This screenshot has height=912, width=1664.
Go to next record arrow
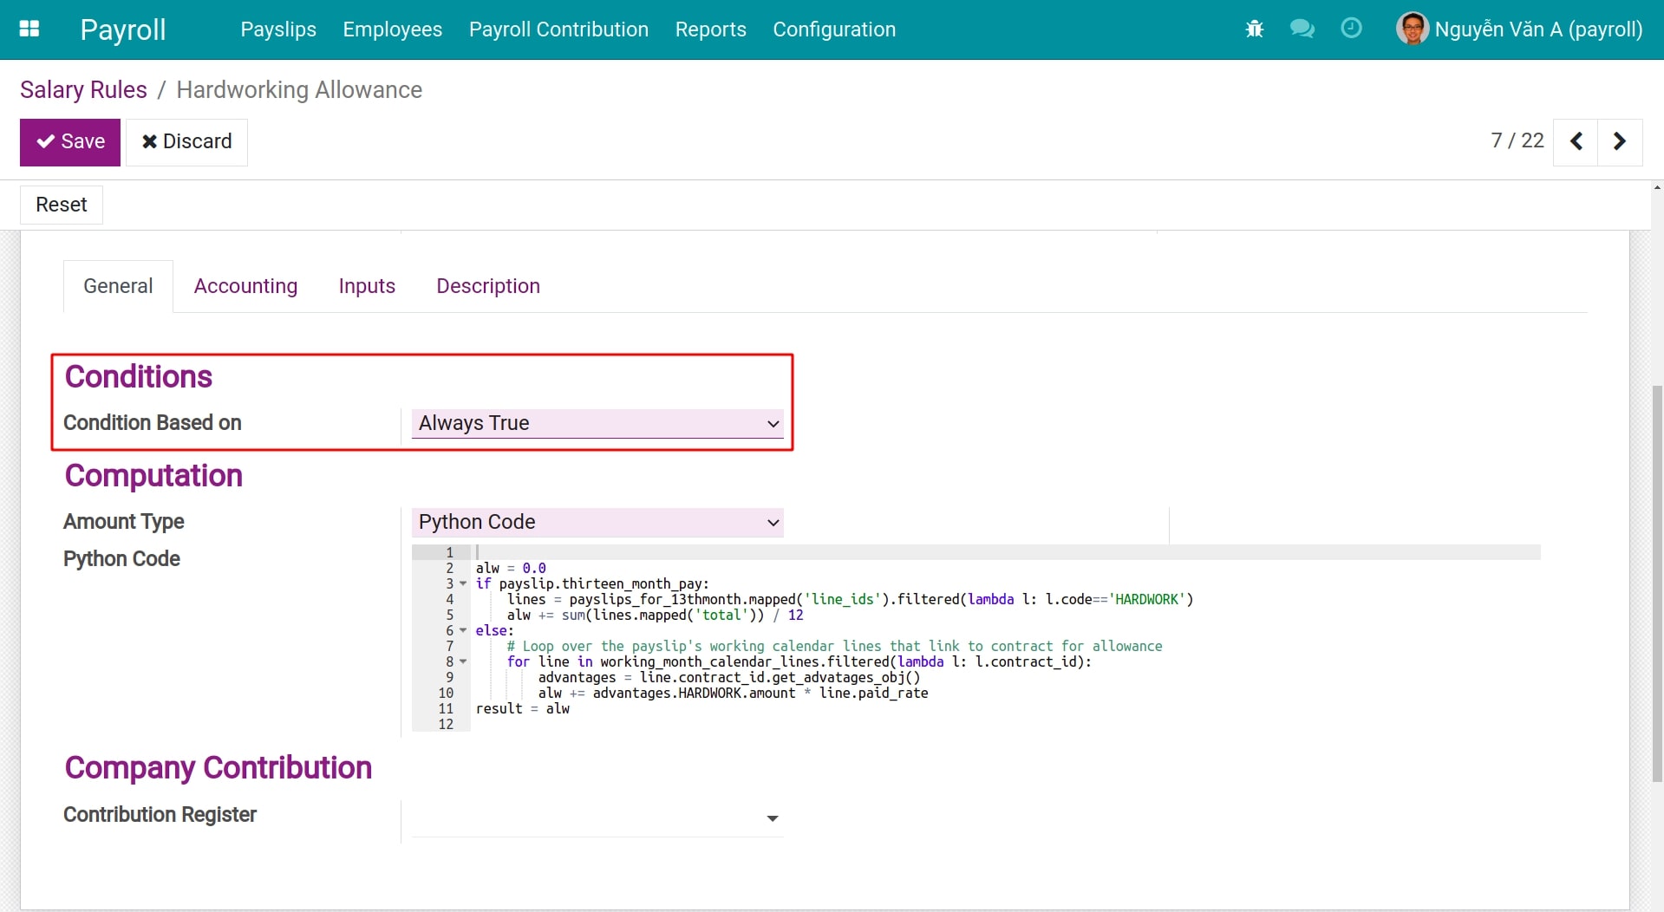click(1619, 141)
